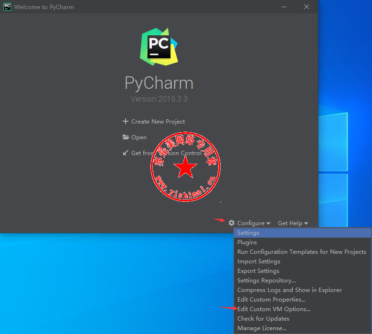
Task: Choose Run Configuration Templates for New Projects
Action: point(302,252)
